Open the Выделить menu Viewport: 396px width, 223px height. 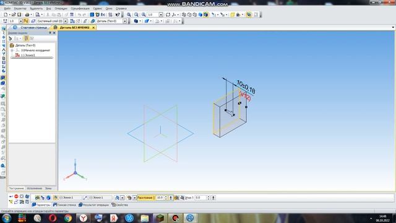click(x=36, y=8)
